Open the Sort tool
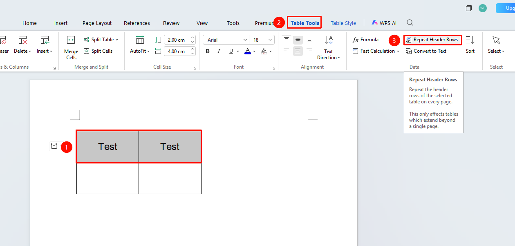Viewport: 515px width, 246px height. 470,45
